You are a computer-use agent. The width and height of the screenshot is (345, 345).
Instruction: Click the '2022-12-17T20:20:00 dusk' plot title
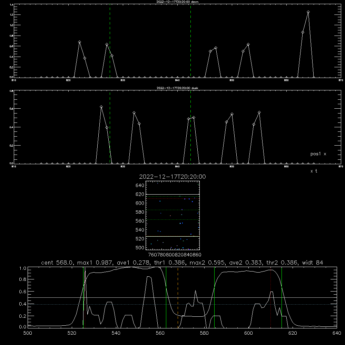coord(177,88)
